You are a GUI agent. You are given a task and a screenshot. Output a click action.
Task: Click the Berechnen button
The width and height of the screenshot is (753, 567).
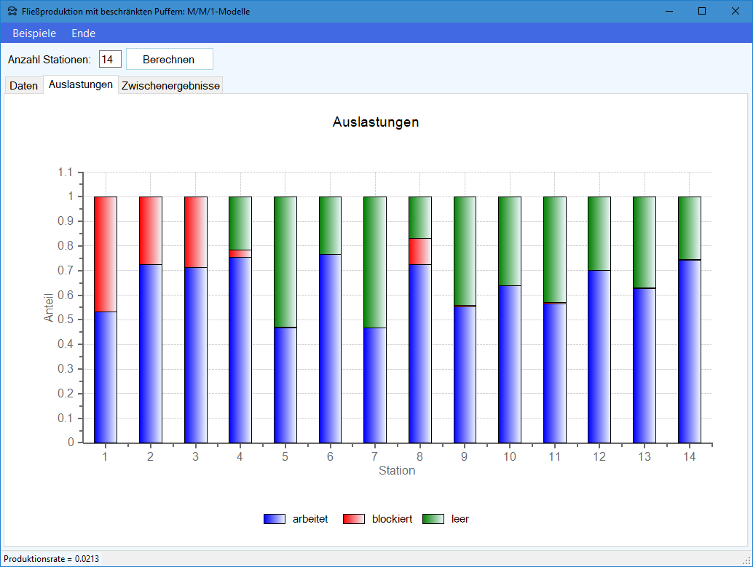(x=169, y=60)
